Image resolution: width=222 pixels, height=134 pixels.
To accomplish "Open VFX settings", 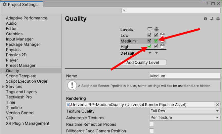I will (x=10, y=118).
